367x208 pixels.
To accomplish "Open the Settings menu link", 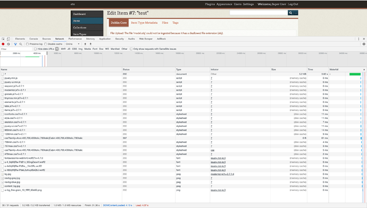I will coord(248,4).
